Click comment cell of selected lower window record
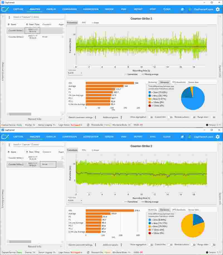The image size is (223, 255). (x=48, y=164)
